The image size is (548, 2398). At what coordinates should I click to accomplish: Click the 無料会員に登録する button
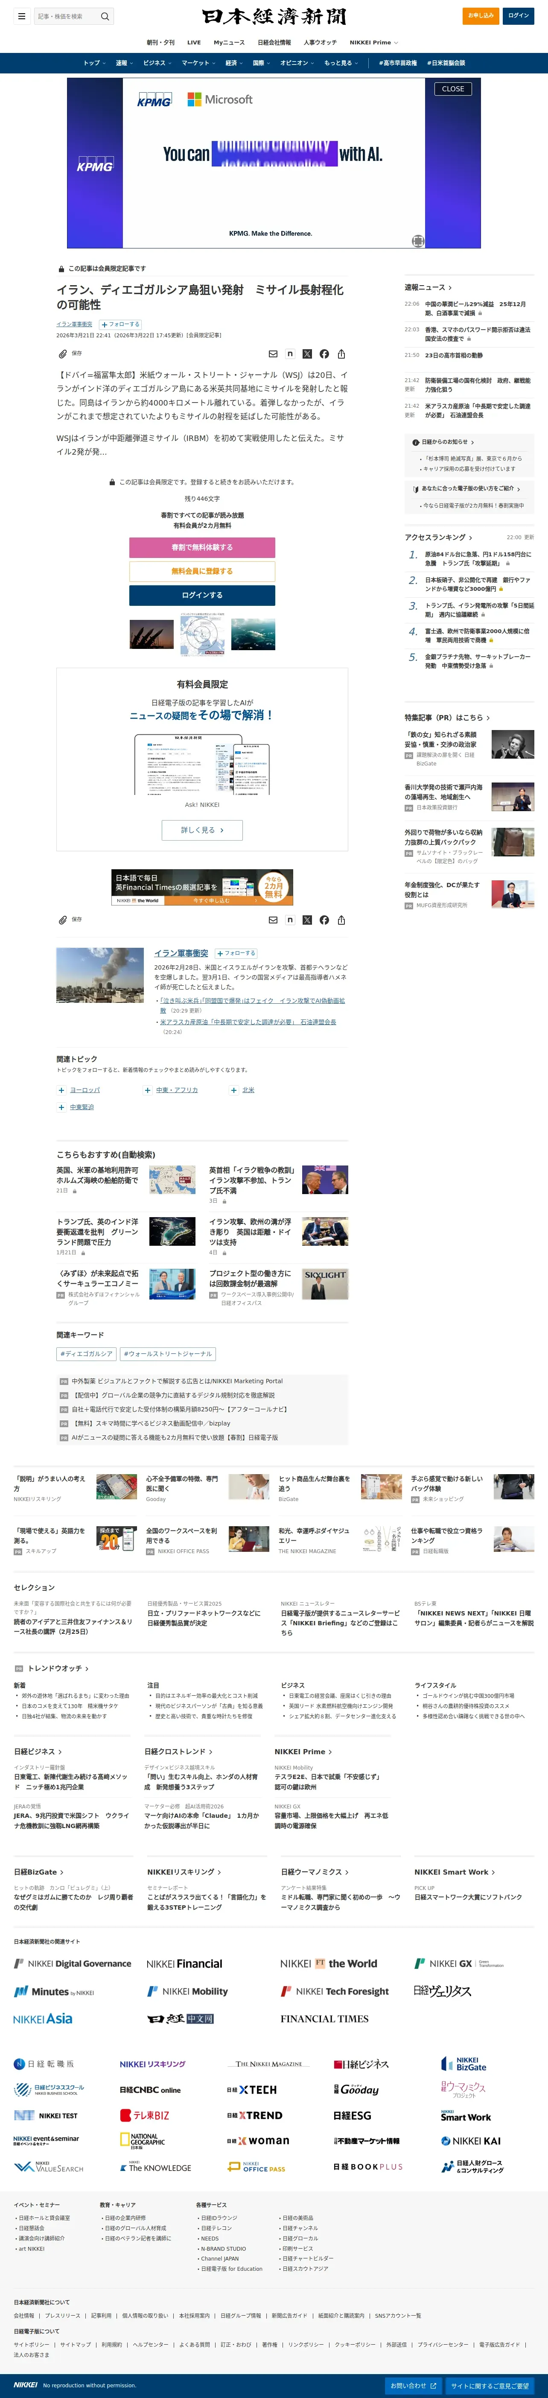click(x=202, y=572)
